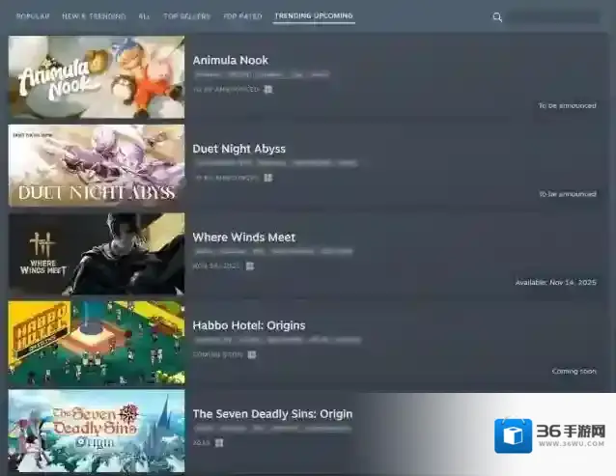The image size is (616, 476).
Task: Click Windows platform icon under Where Winds Meet
Action: click(249, 266)
